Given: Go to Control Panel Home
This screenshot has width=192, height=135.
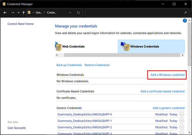Looking at the screenshot, I should tap(20, 24).
